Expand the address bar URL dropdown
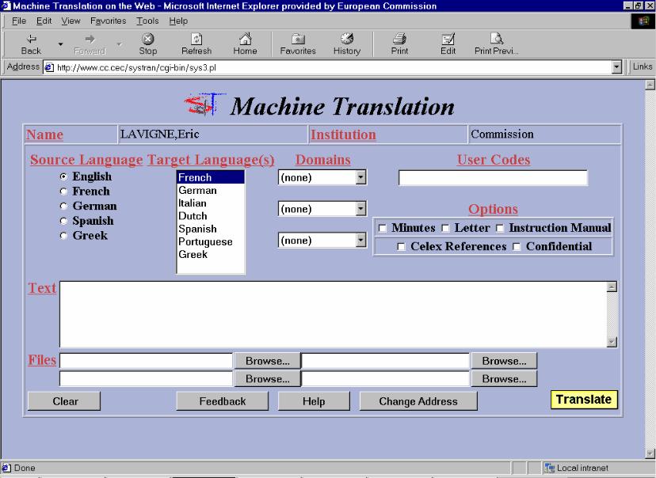The image size is (656, 478). (x=616, y=67)
